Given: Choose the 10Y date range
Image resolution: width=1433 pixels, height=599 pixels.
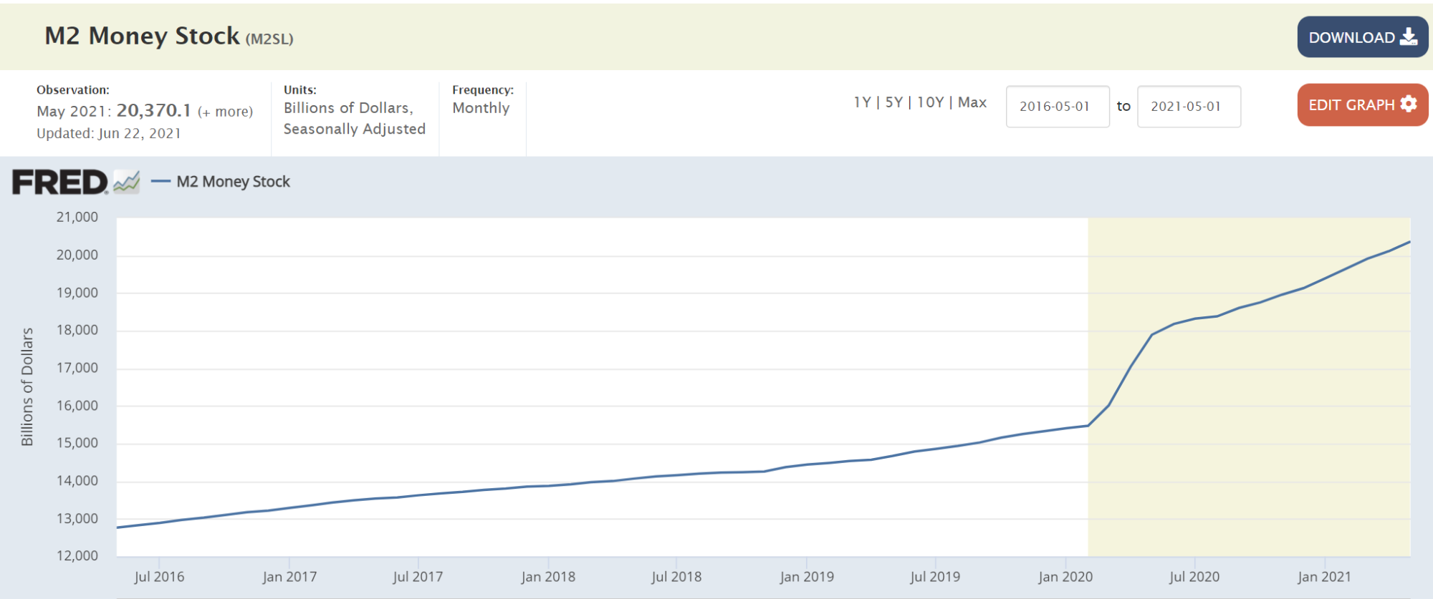Looking at the screenshot, I should click(x=930, y=102).
